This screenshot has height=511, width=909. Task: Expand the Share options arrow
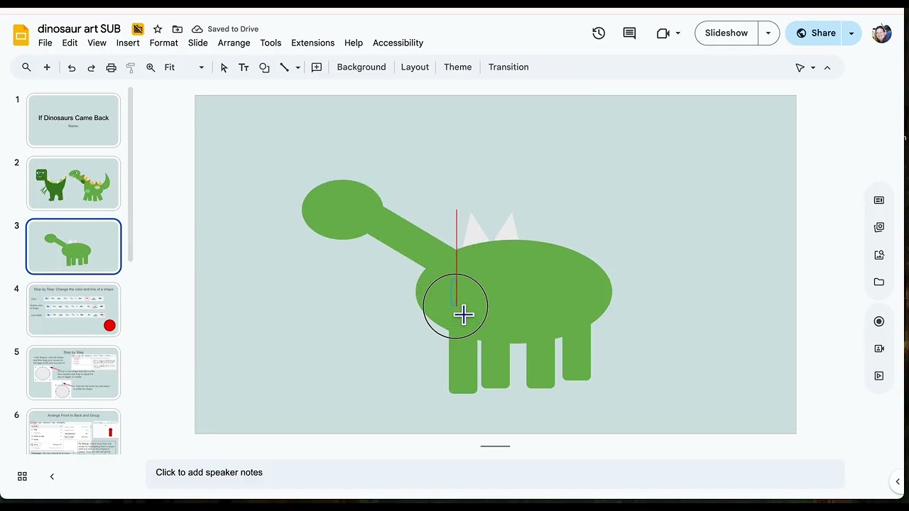[x=851, y=33]
